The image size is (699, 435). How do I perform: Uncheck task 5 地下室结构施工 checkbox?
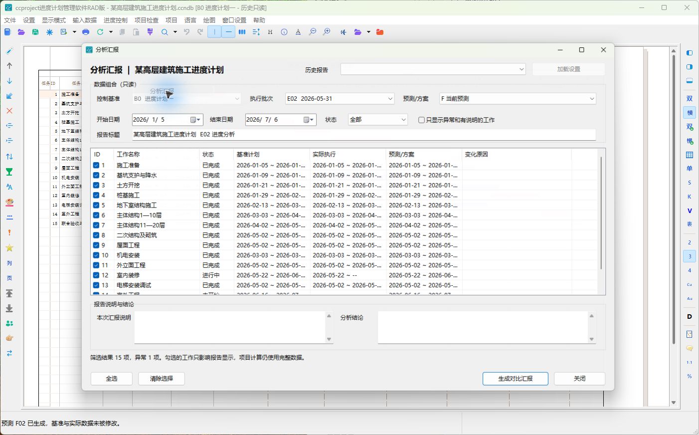[96, 205]
